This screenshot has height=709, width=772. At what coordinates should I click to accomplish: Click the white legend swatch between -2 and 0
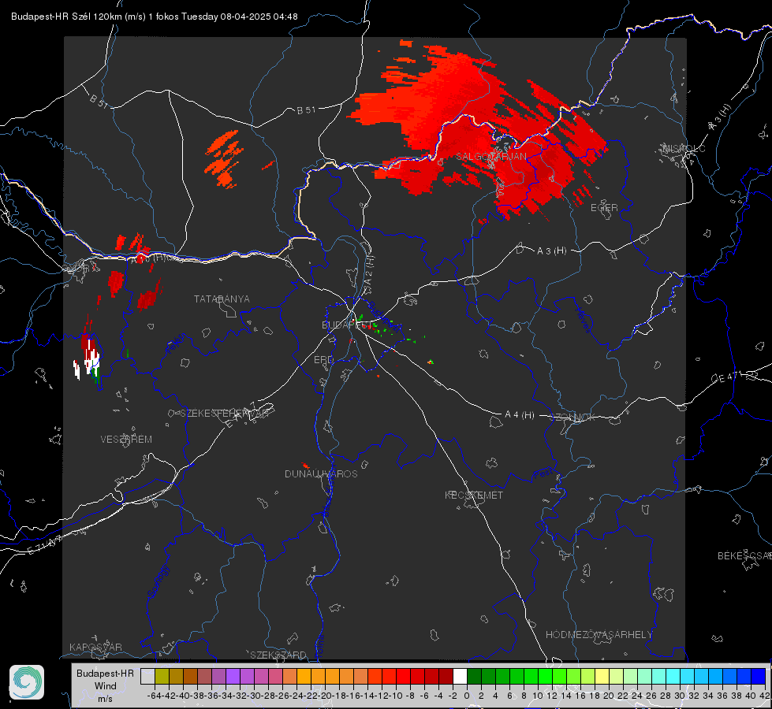[460, 677]
